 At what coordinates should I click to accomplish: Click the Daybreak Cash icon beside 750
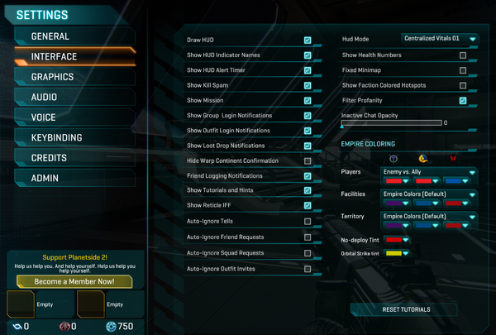point(111,326)
